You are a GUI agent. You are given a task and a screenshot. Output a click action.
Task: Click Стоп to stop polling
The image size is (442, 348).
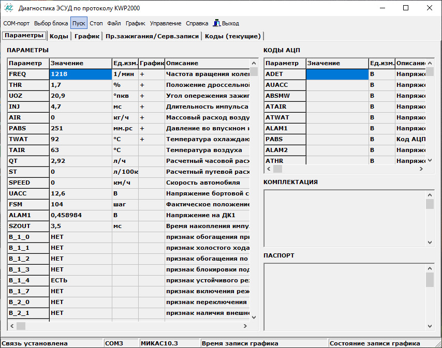pyautogui.click(x=96, y=23)
